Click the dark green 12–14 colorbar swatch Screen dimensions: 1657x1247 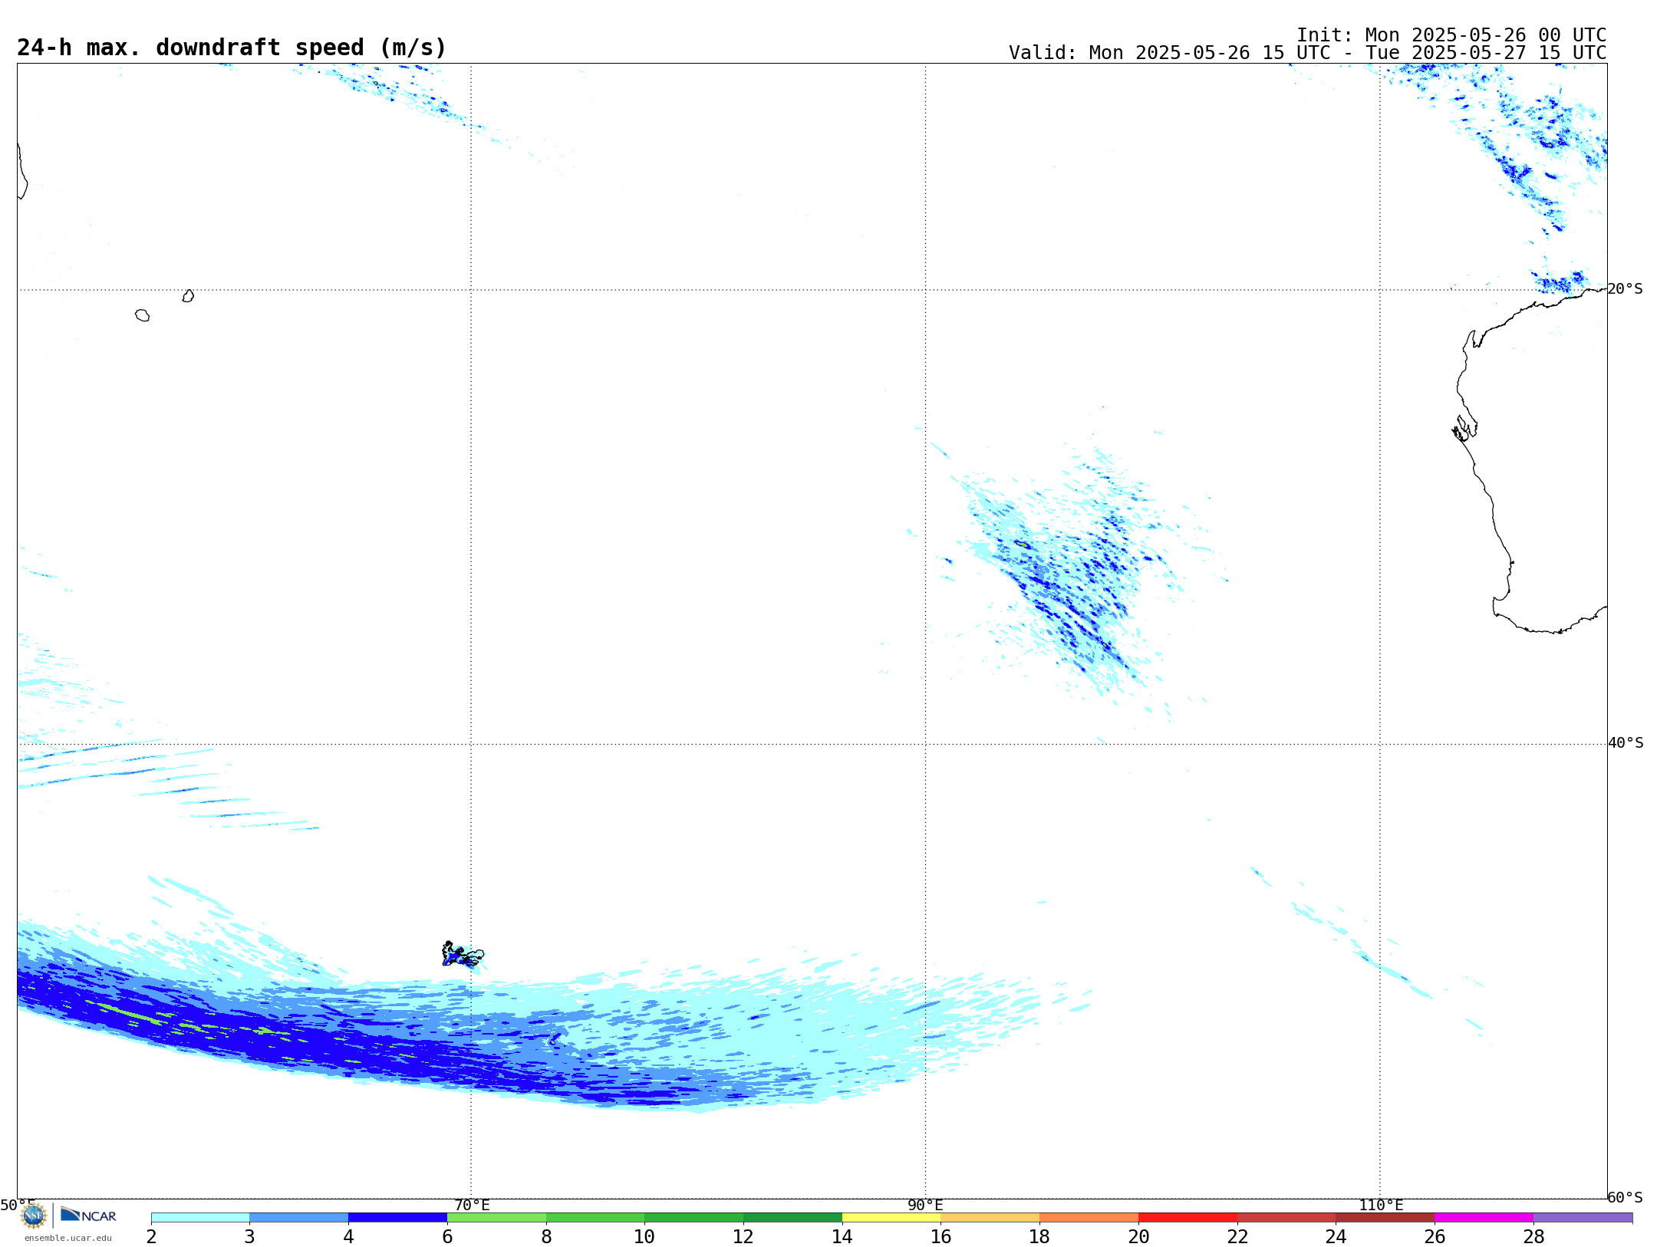tap(793, 1218)
